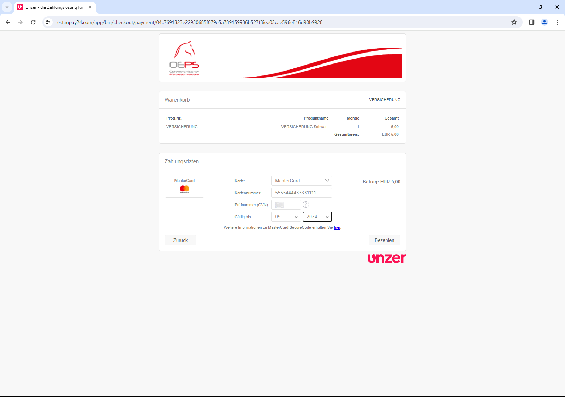Click the OEPS horse logo
565x397 pixels.
(x=184, y=58)
